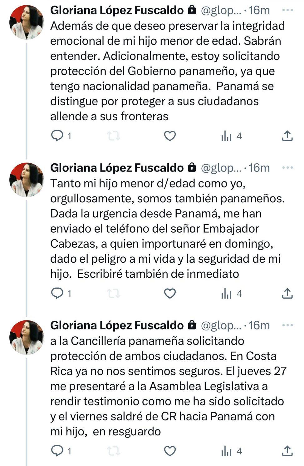Reply to the tweet about Cancillería panameña
The image size is (304, 466).
57,451
